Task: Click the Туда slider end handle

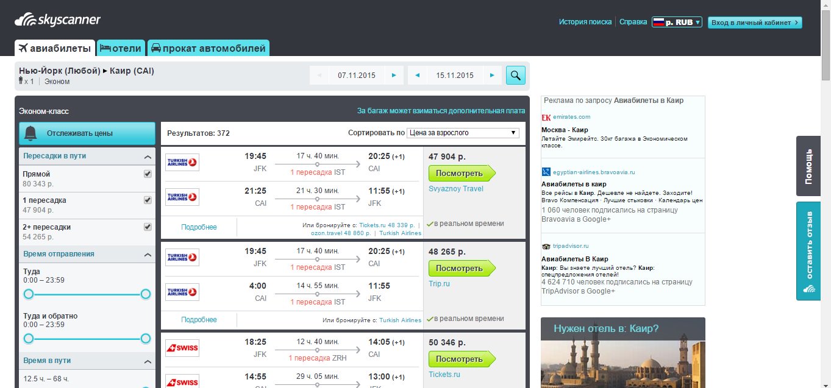Action: [146, 294]
